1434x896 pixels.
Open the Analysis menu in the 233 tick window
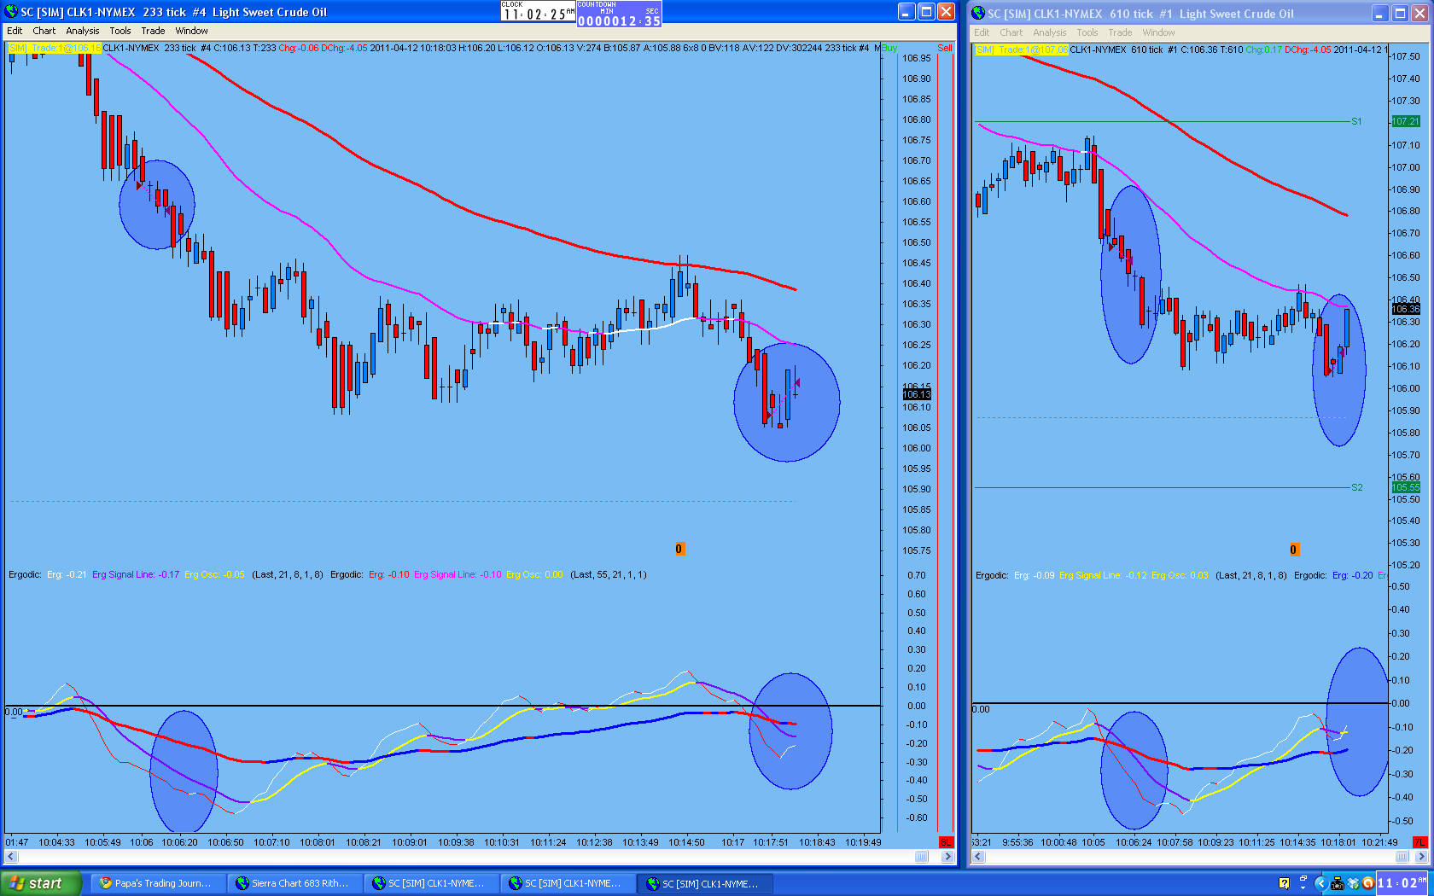[x=83, y=31]
